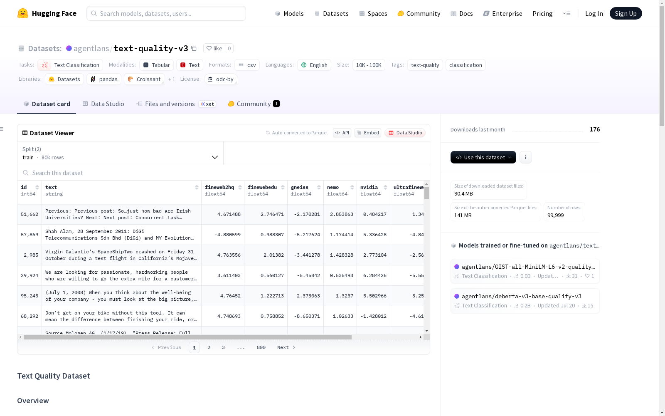Click the Datasets: breadcrumb label
Image resolution: width=665 pixels, height=416 pixels.
(45, 48)
